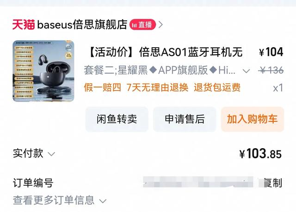Tap the ¥104 item price
This screenshot has height=212, width=296.
pyautogui.click(x=271, y=52)
